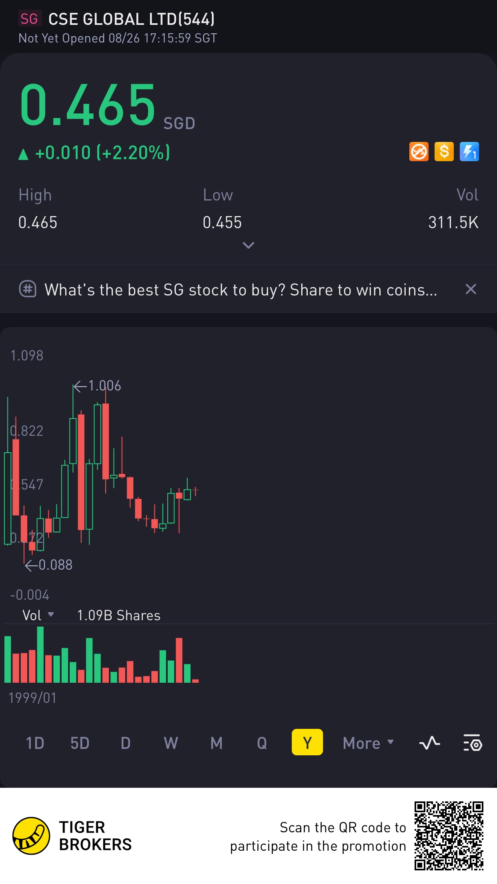Select the quarterly Q timeframe
Image resolution: width=497 pixels, height=884 pixels.
coord(262,743)
